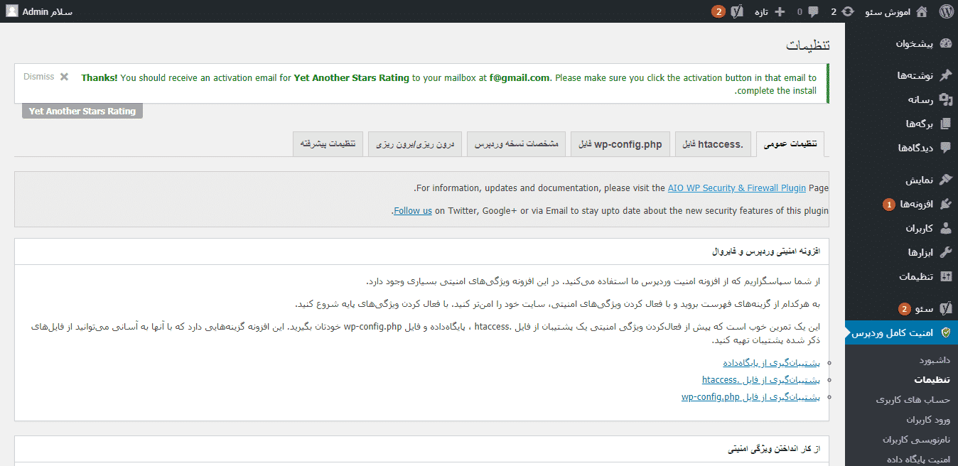
Task: Click the آموزش سئو site name in admin bar
Action: coord(888,11)
